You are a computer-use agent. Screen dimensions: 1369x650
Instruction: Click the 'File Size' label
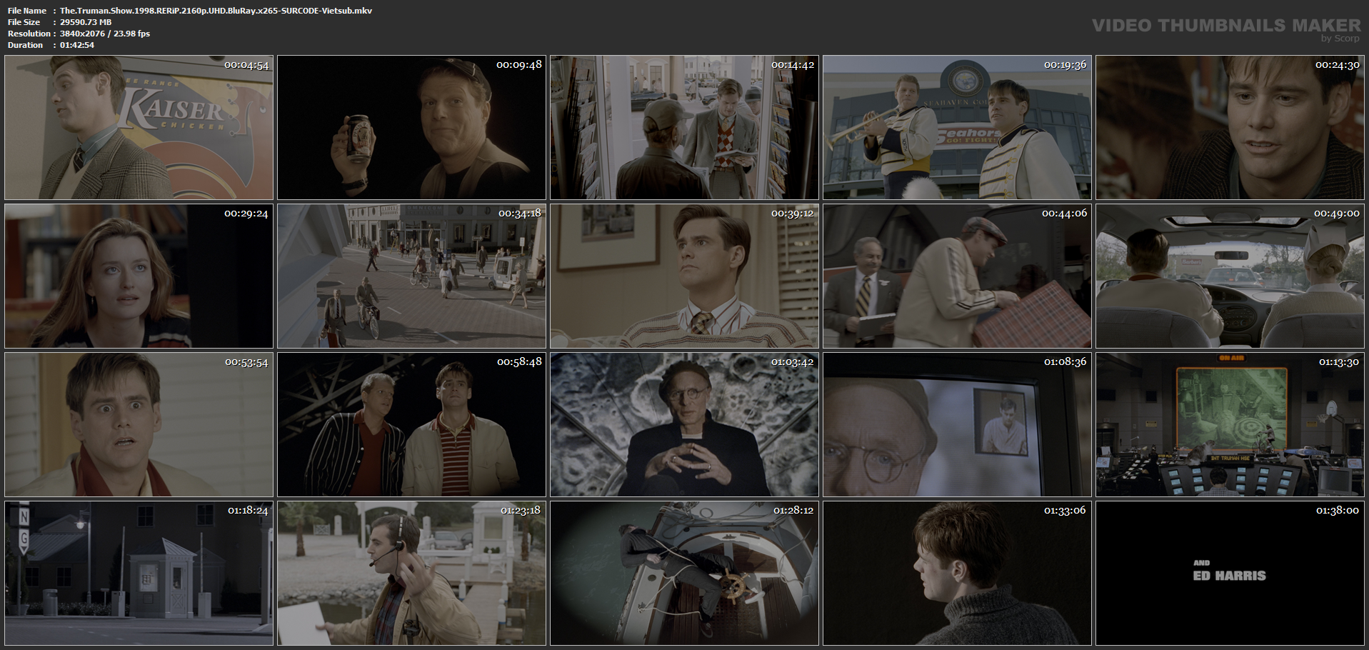tap(24, 22)
